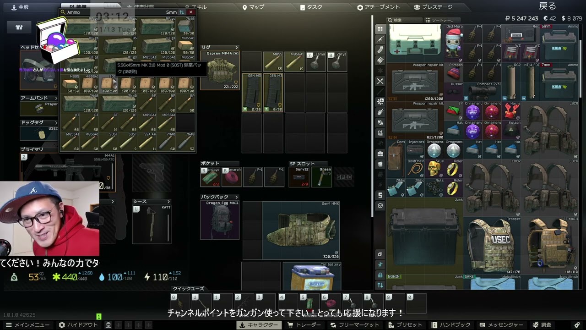Click stash scroll up-down arrows icon
Screen dimensions: 586x330
tap(380, 285)
